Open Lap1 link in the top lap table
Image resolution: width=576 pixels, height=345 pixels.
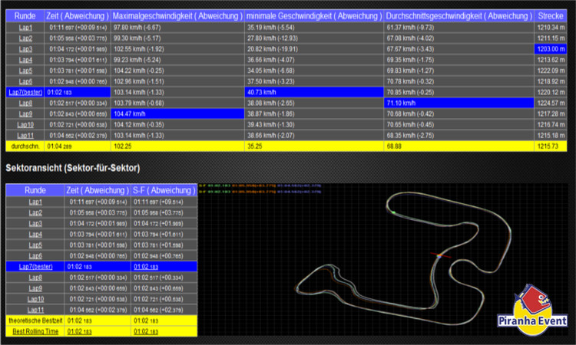click(x=25, y=27)
